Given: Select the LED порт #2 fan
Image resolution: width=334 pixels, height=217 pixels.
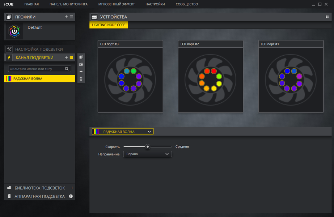Looking at the screenshot, I should click(211, 80).
